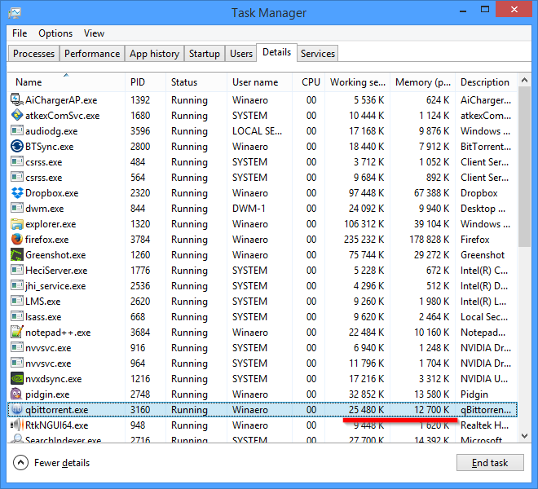Switch to the App history tab
Screen dimensions: 538x489
[x=154, y=54]
